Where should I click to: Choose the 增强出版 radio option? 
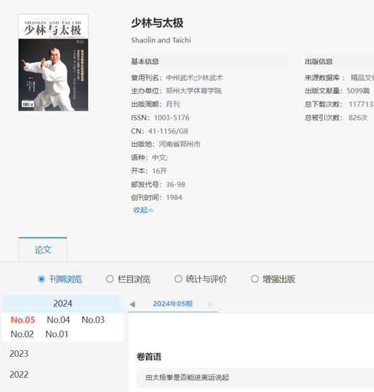tap(255, 279)
